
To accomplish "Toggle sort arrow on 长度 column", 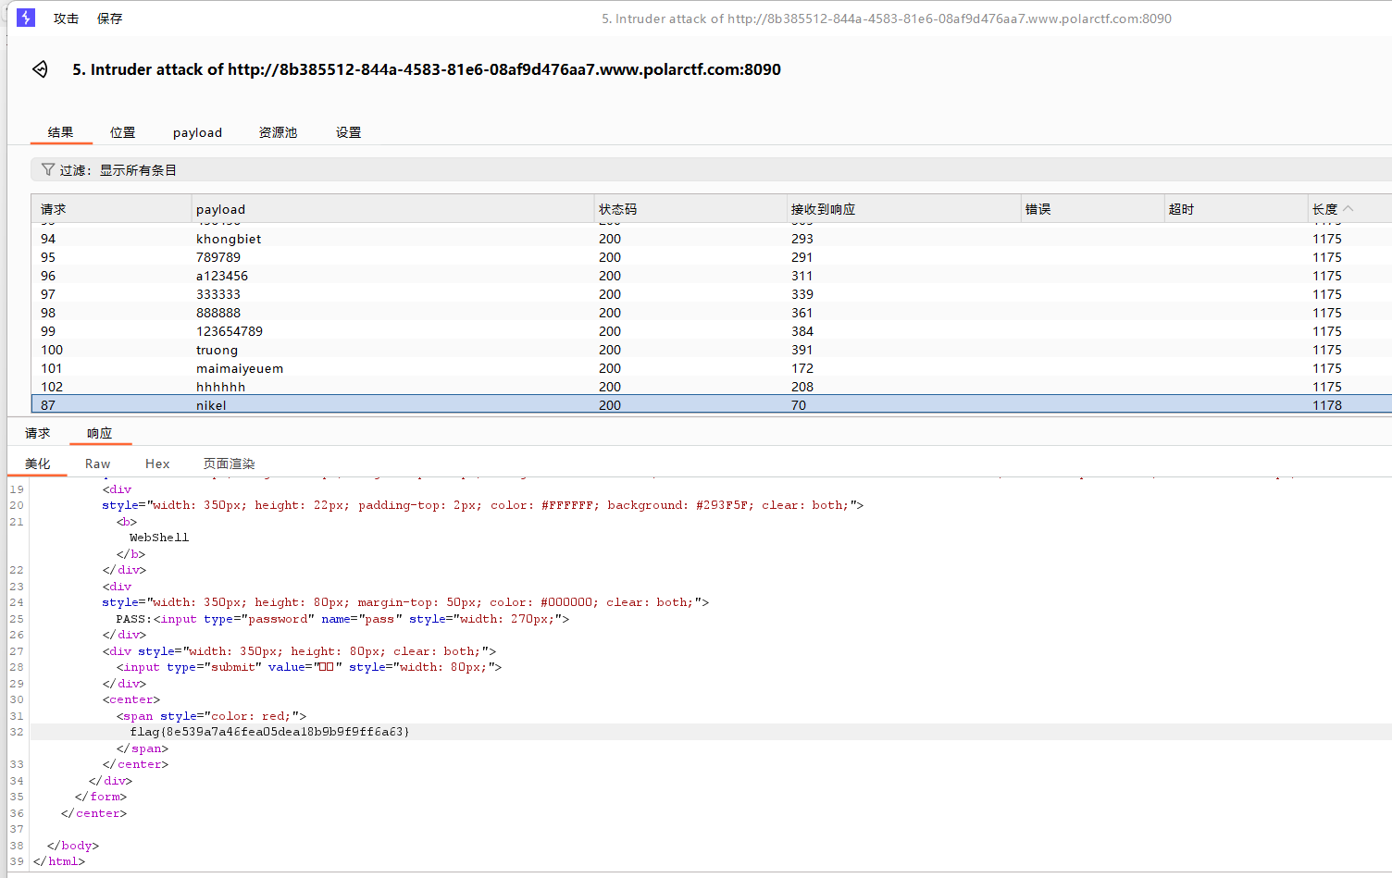I will click(x=1348, y=209).
